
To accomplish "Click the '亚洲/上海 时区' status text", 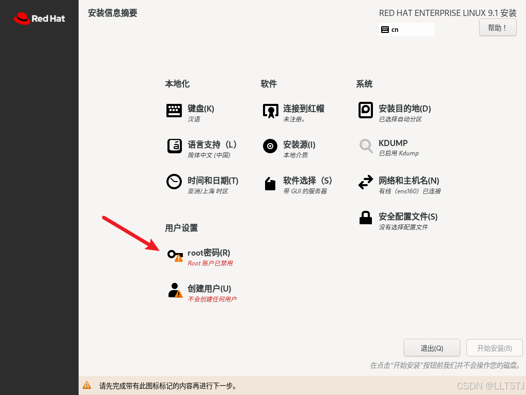I will point(208,191).
